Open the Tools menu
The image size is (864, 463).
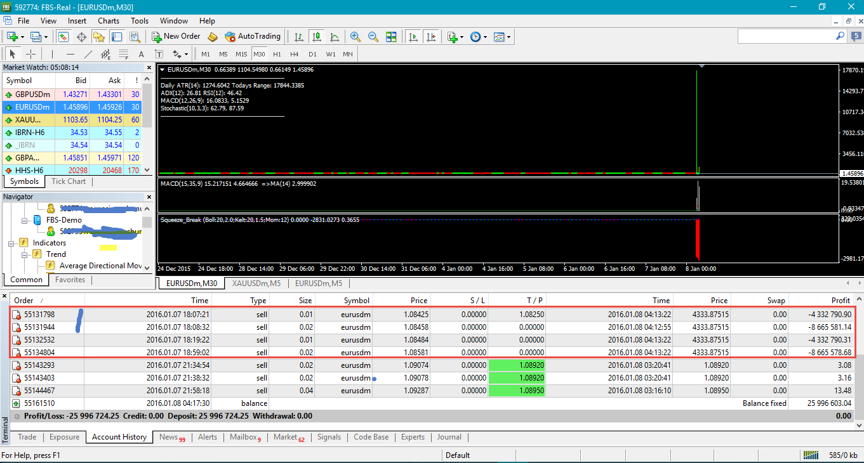(140, 21)
